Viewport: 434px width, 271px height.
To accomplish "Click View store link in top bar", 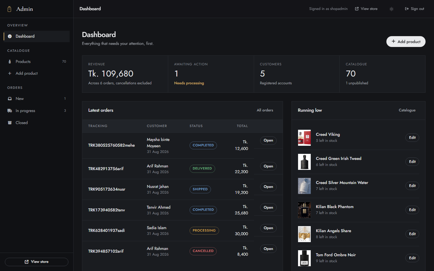I will pyautogui.click(x=366, y=9).
